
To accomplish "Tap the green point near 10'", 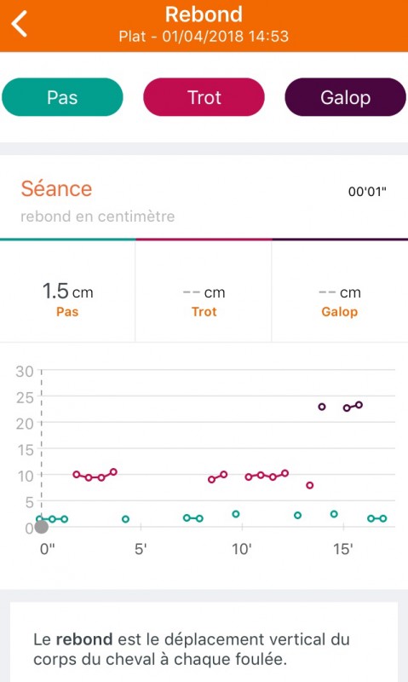I will coord(236,514).
